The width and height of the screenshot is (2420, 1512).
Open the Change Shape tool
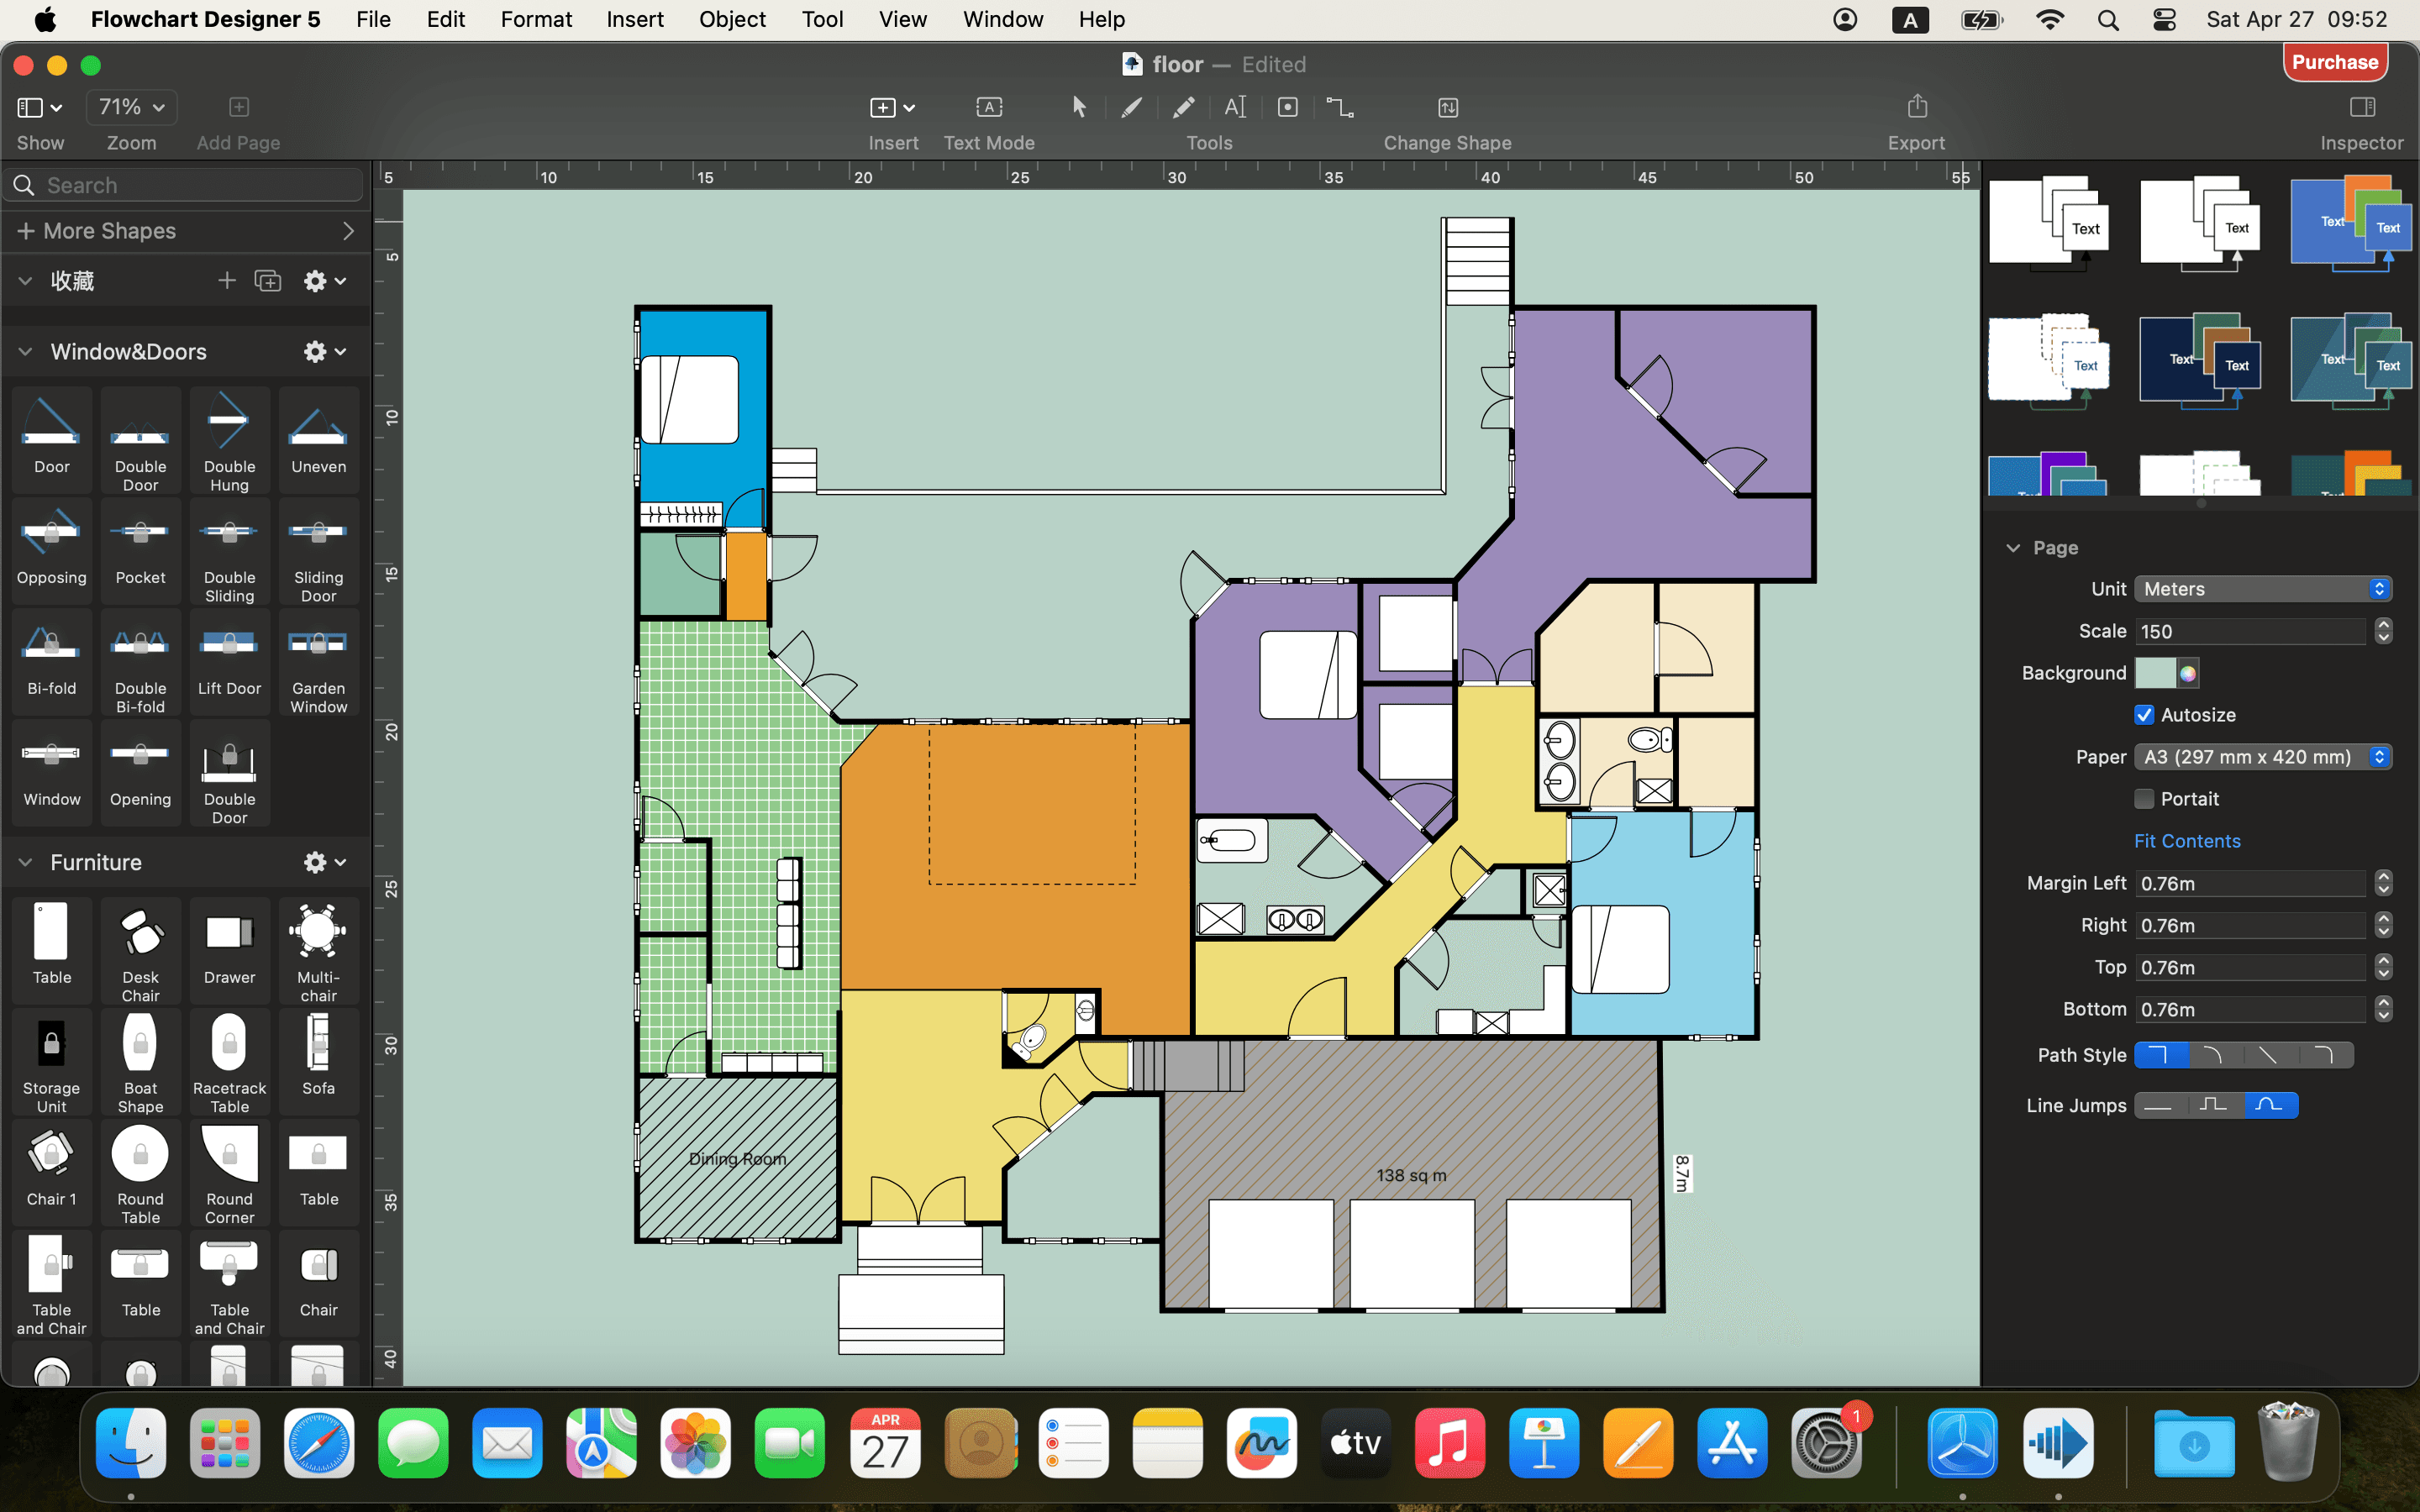click(x=1447, y=107)
